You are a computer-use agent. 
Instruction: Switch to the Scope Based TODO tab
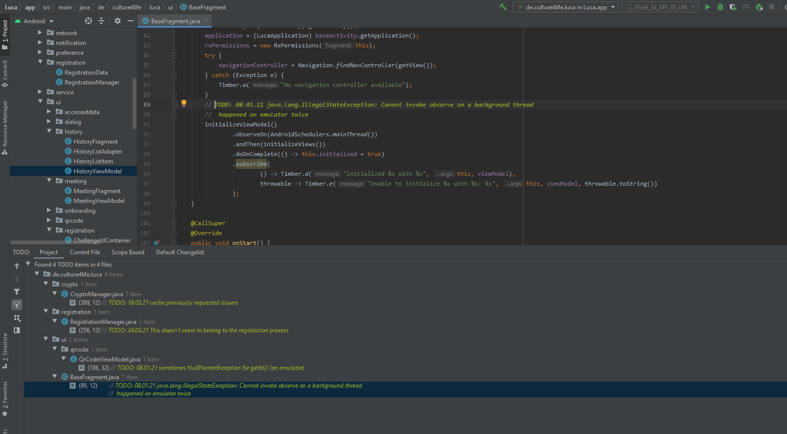coord(128,252)
